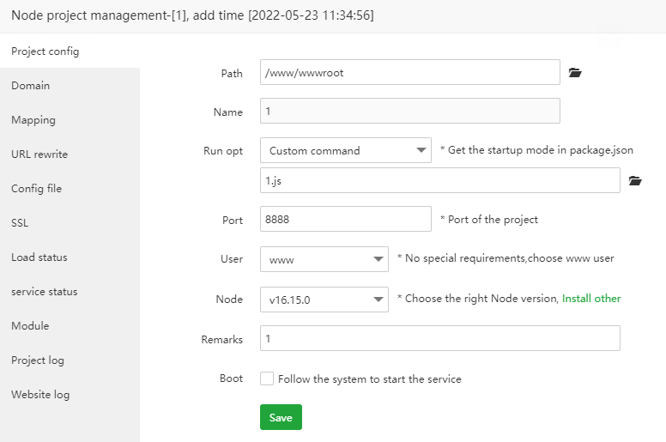This screenshot has height=442, width=666.
Task: Open the Node version v16.15.0 dropdown
Action: pos(324,300)
